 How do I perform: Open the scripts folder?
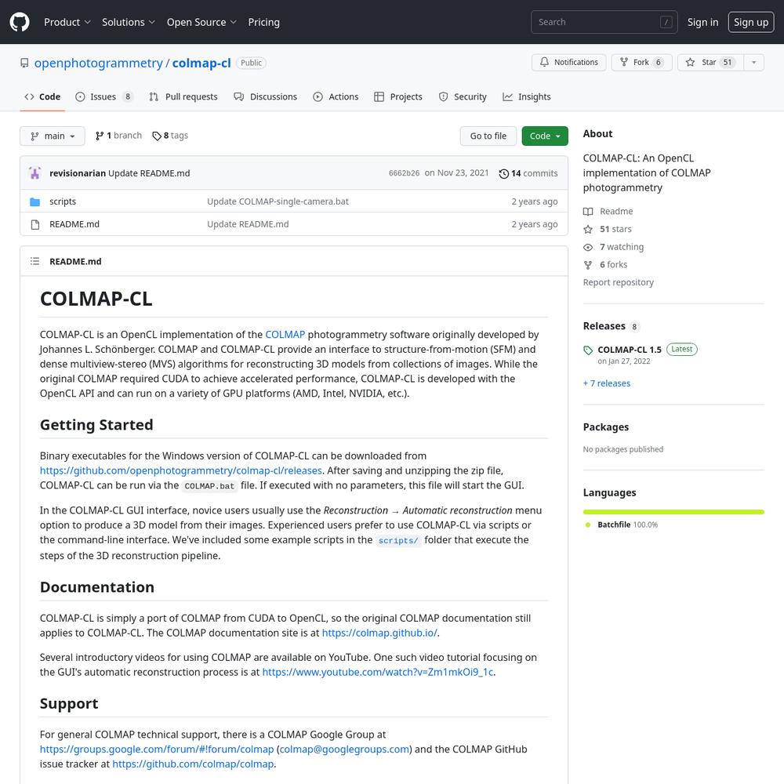[63, 201]
